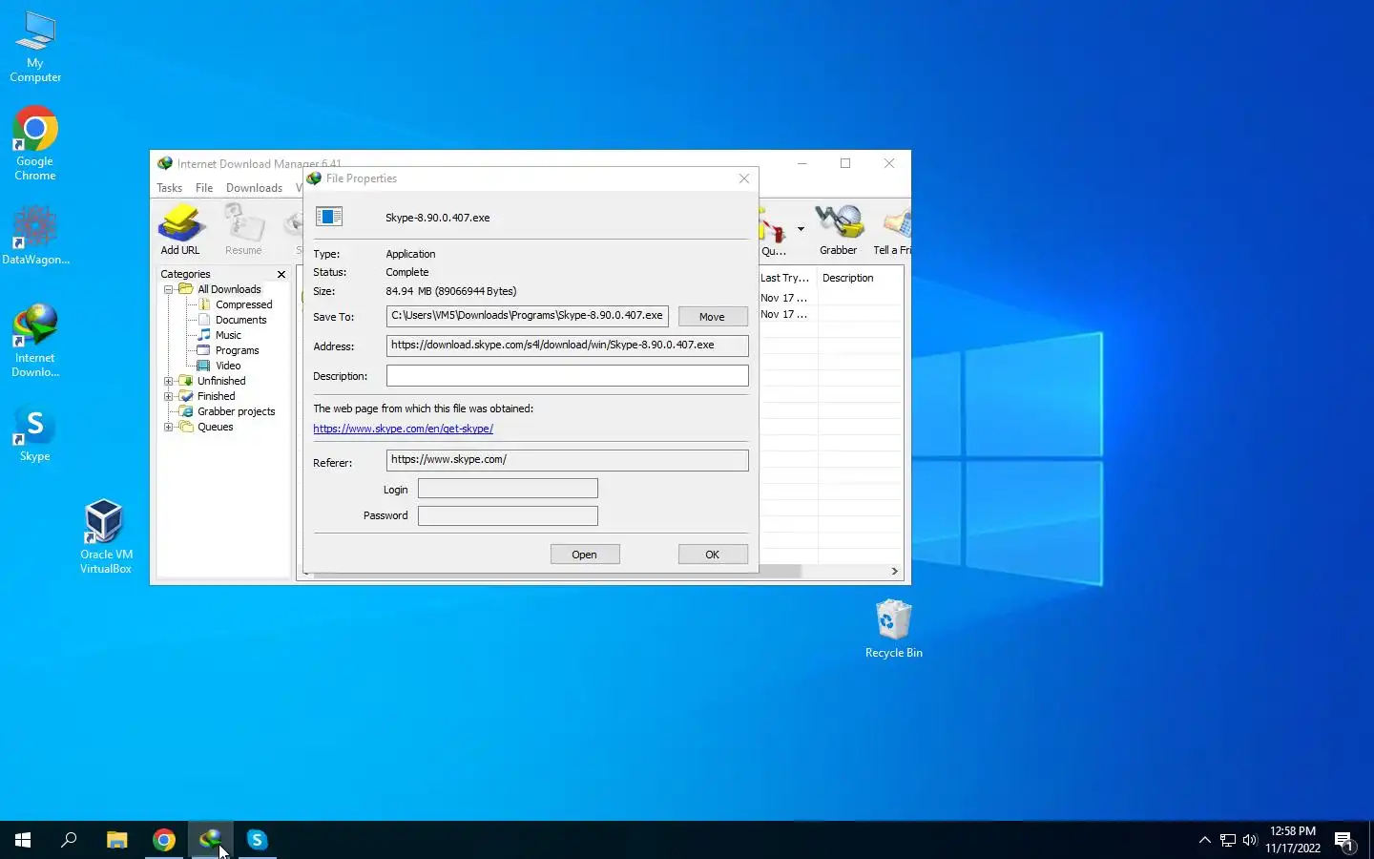Open Oracle VM VirtualBox desktop icon
The height and width of the screenshot is (859, 1374).
click(106, 536)
